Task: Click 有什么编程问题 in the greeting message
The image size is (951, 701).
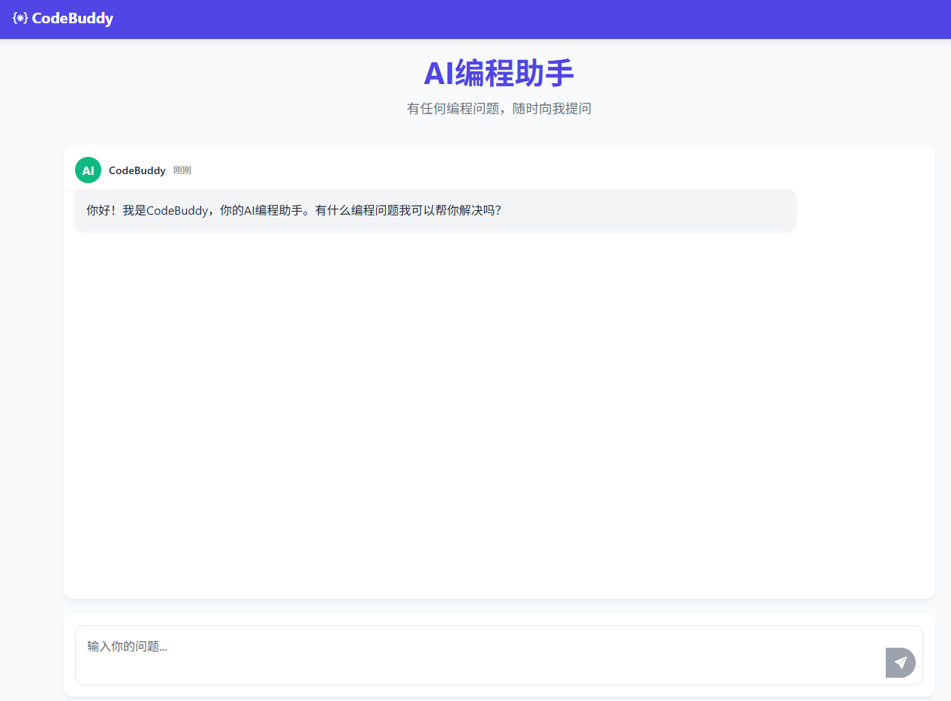Action: 357,211
